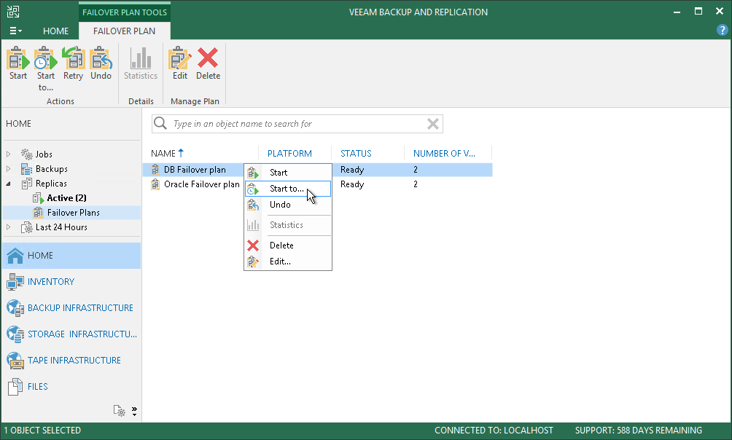
Task: Click SUPPORT: 588 DAYS REMAINING status text
Action: (x=638, y=431)
